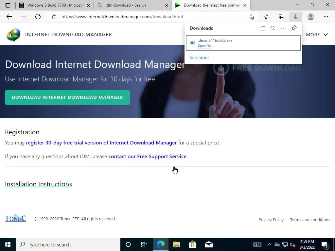Open Edge Settings and more menu
Image resolution: width=335 pixels, height=251 pixels.
[326, 17]
